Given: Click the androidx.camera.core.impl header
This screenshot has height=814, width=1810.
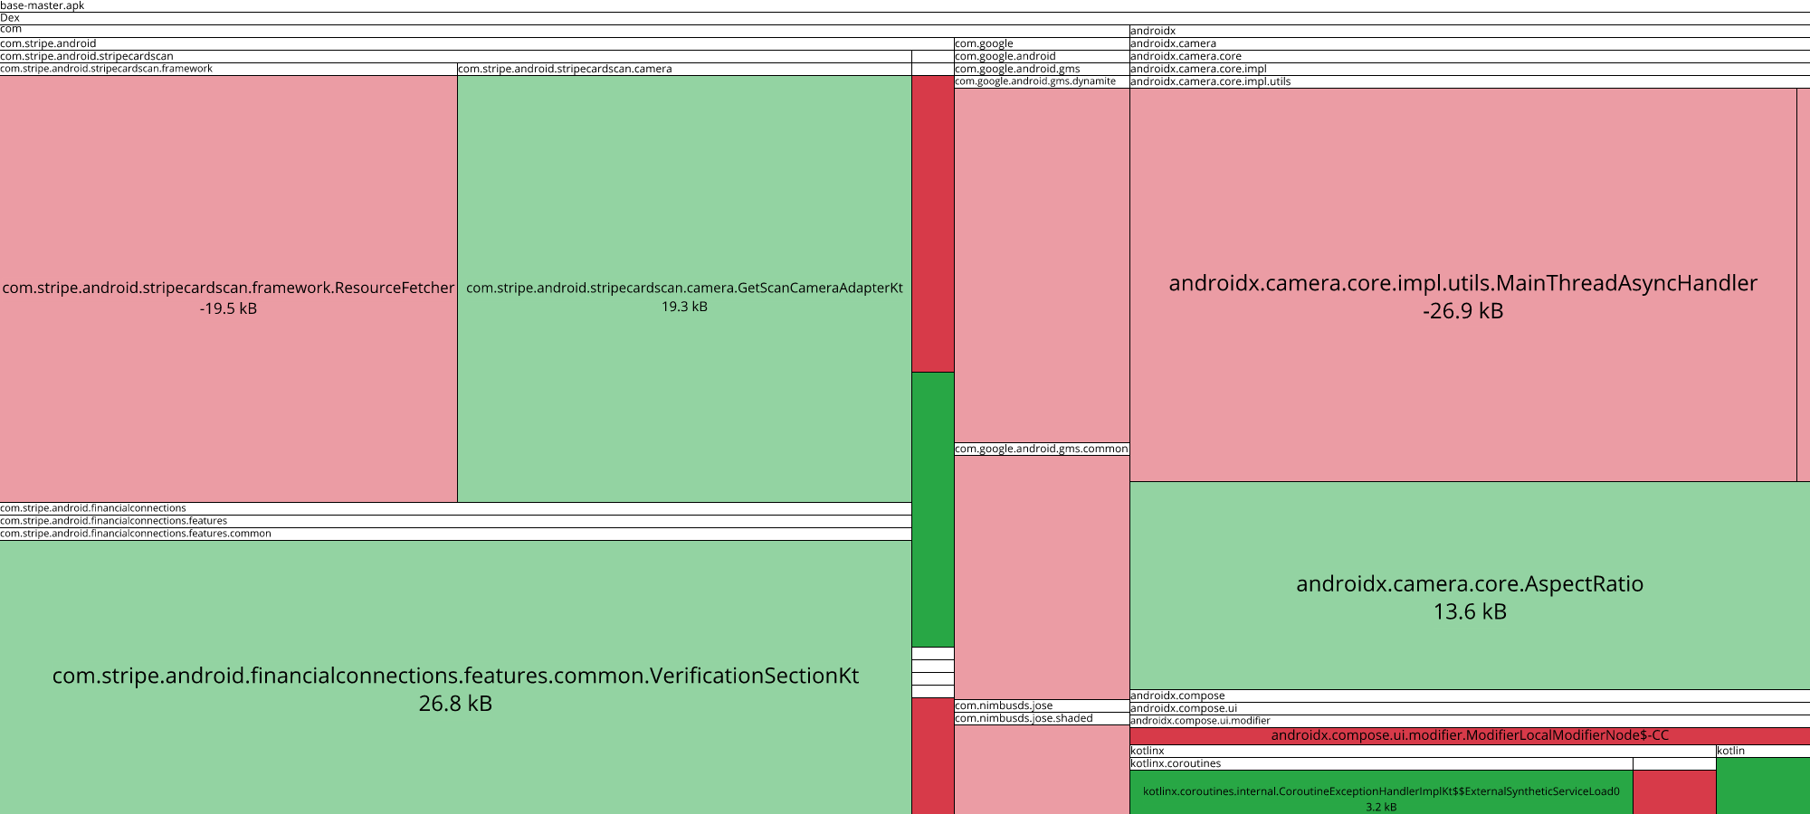Looking at the screenshot, I should pyautogui.click(x=1470, y=69).
